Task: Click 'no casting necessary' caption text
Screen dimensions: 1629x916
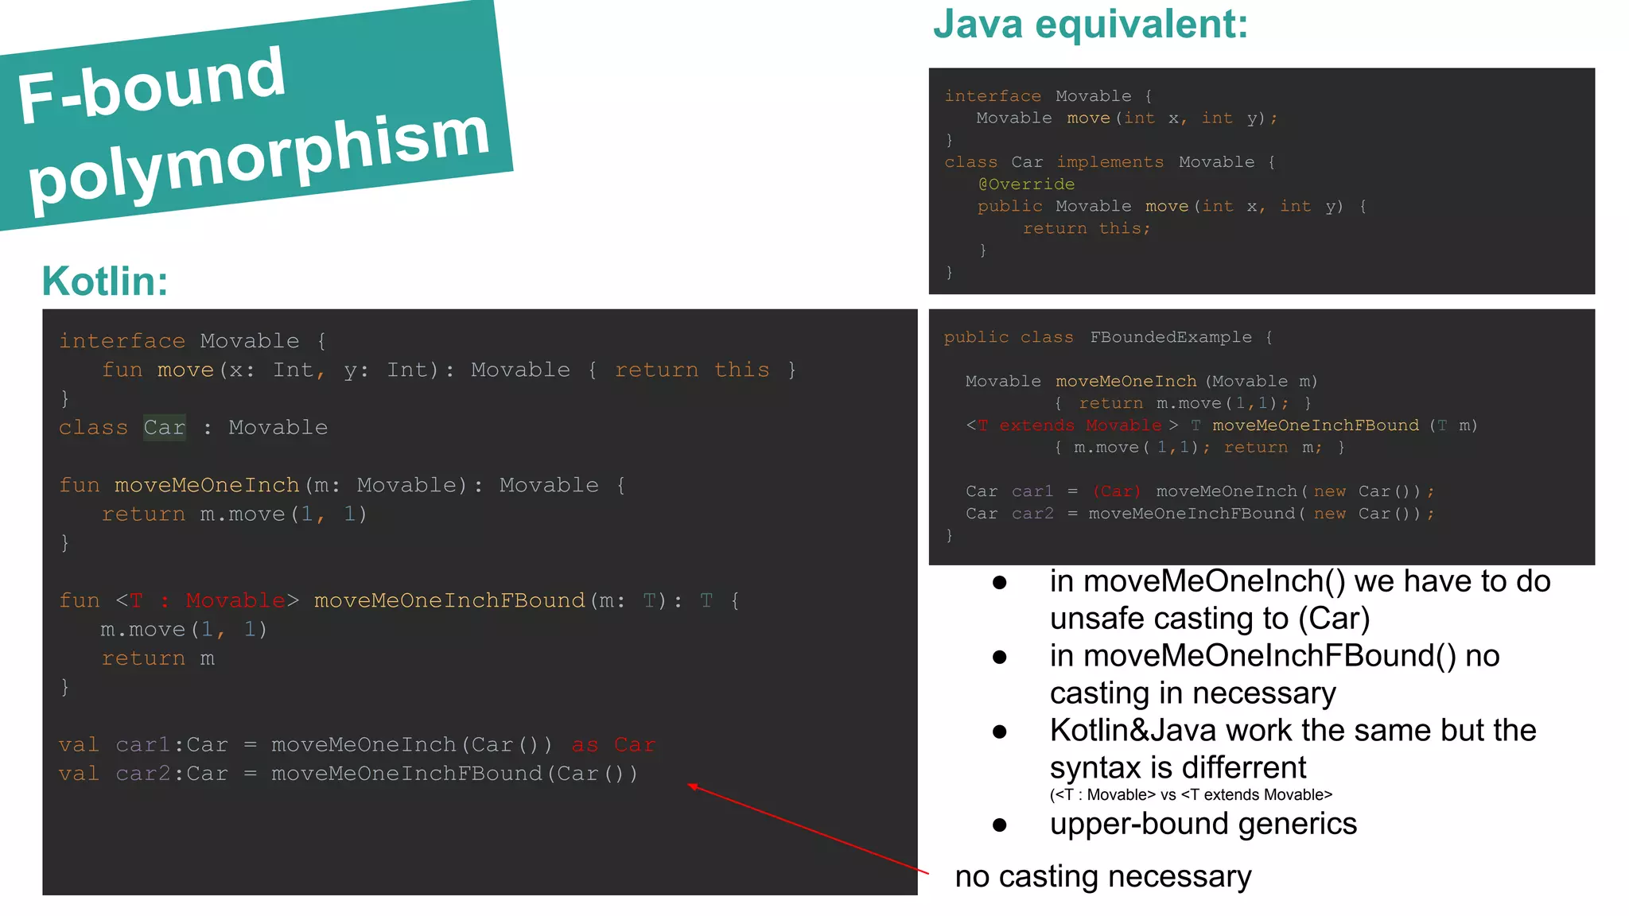Action: pyautogui.click(x=1102, y=876)
